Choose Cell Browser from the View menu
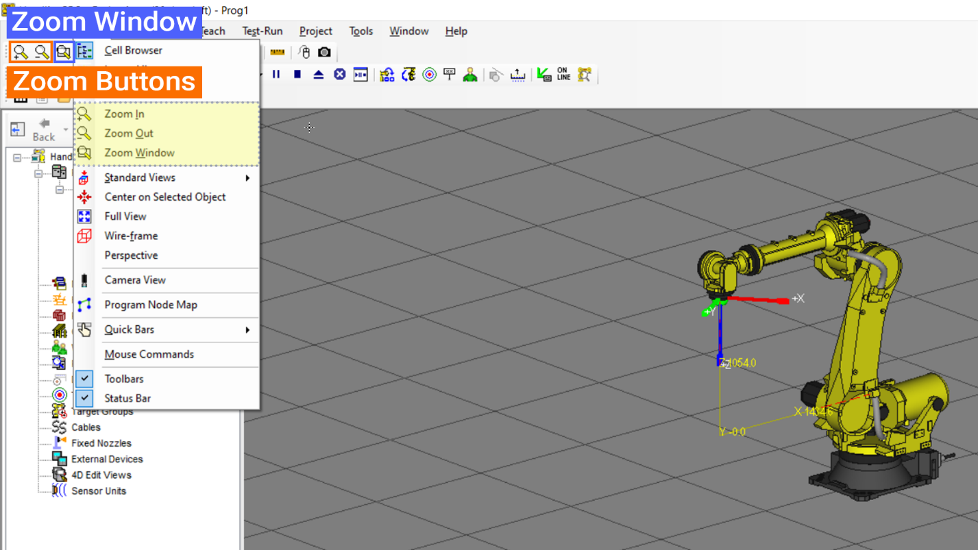The image size is (978, 550). click(133, 50)
